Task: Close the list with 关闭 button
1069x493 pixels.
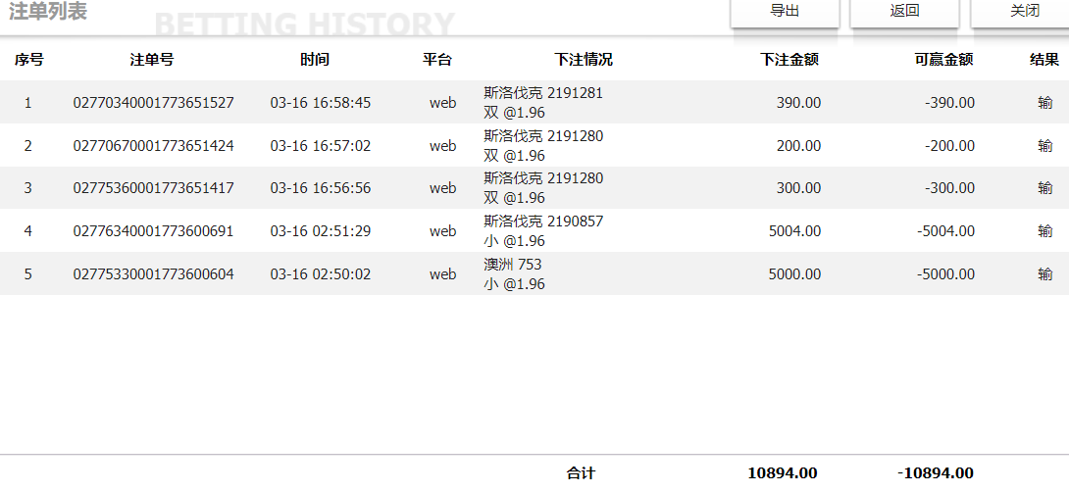Action: click(1024, 12)
